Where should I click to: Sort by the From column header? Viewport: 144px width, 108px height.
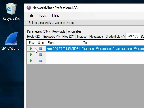click(x=63, y=43)
